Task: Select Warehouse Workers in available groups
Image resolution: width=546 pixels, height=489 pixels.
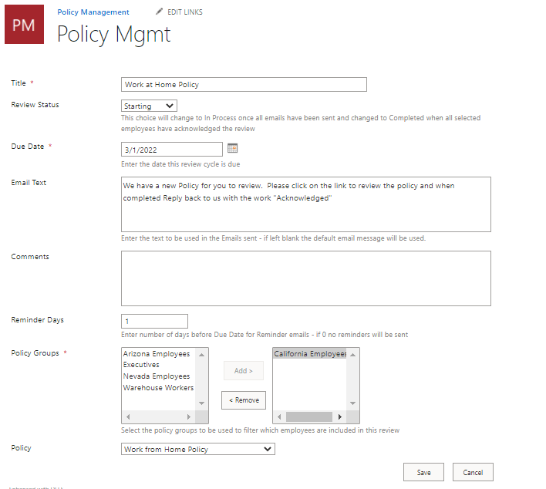Action: 158,388
